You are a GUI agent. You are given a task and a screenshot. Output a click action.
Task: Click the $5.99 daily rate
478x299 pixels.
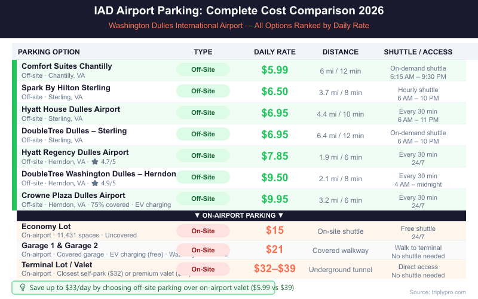[275, 70]
